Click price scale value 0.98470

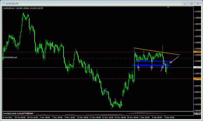coord(197,92)
